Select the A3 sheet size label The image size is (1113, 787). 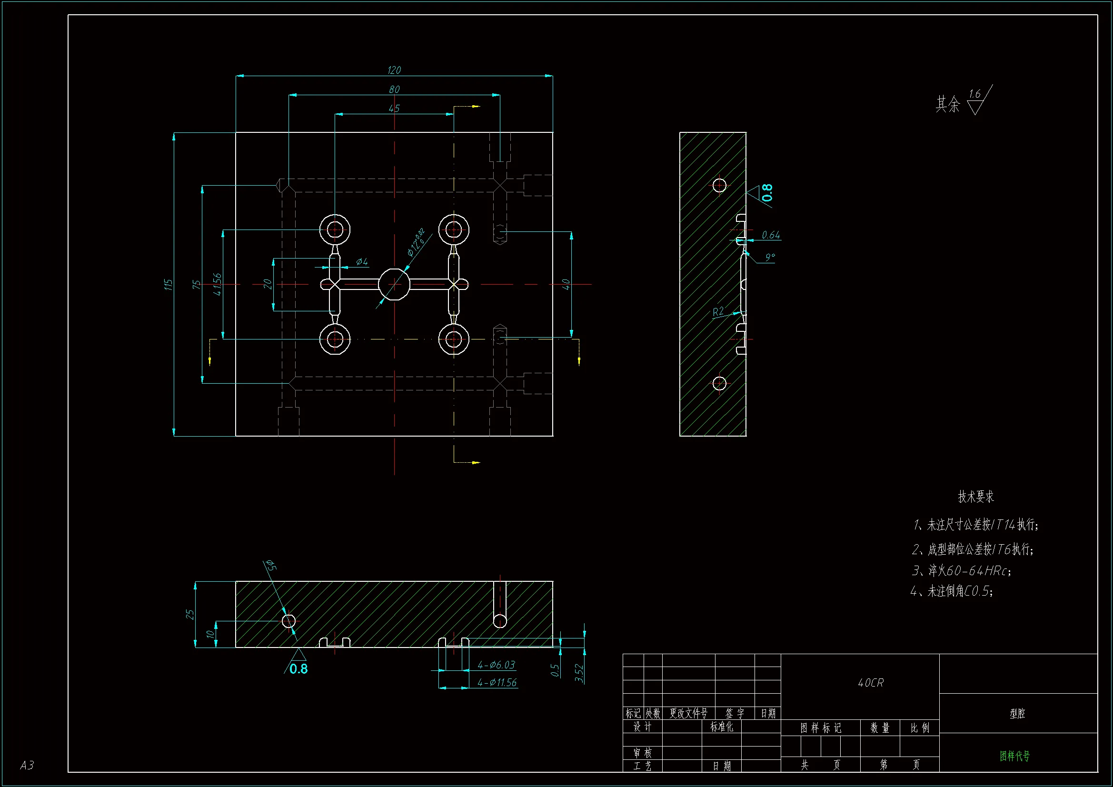[x=27, y=765]
